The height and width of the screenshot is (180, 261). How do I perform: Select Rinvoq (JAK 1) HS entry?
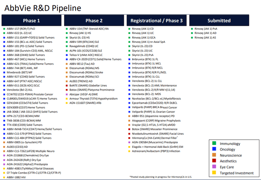click(80, 33)
